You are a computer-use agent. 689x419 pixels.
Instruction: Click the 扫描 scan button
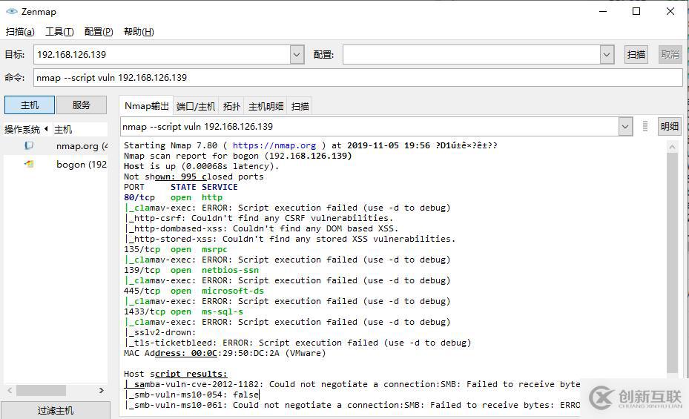point(636,54)
